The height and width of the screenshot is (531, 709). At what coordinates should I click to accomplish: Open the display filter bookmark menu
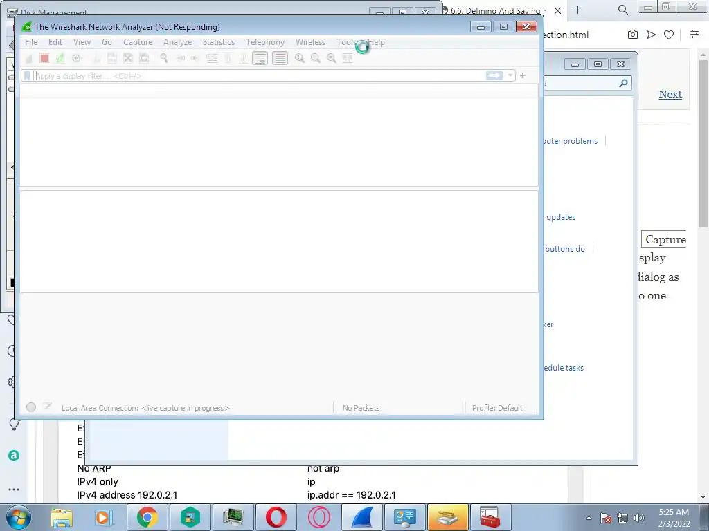click(x=27, y=75)
